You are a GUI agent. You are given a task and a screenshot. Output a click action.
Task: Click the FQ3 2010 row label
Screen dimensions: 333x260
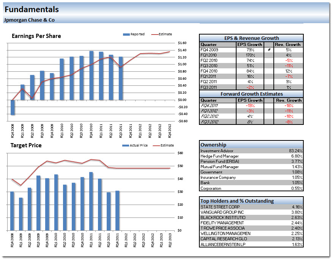[209, 66]
